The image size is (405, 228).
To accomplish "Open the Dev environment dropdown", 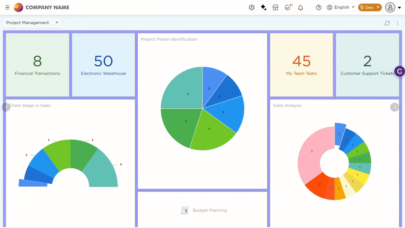I will point(370,7).
